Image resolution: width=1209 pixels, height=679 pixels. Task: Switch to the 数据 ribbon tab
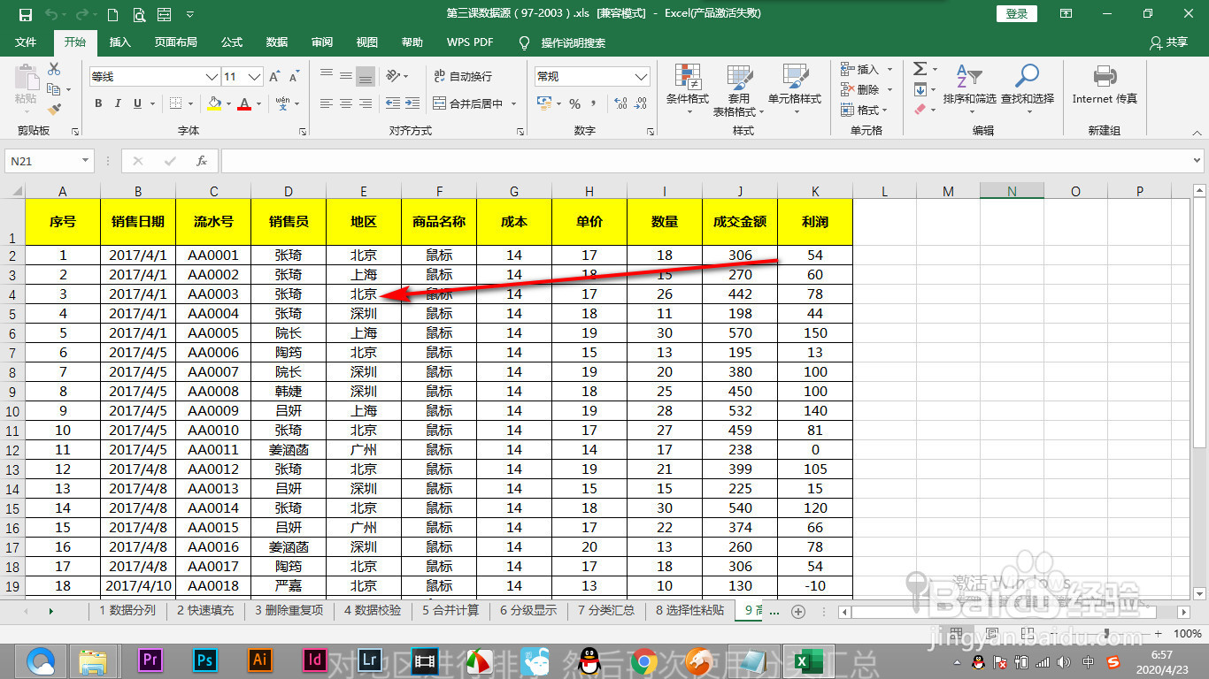click(276, 42)
